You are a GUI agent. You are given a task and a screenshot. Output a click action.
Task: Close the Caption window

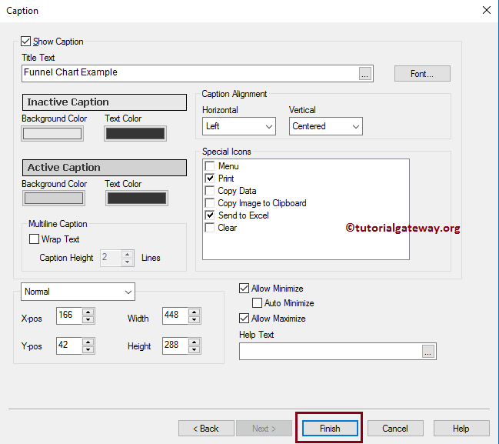tap(486, 10)
